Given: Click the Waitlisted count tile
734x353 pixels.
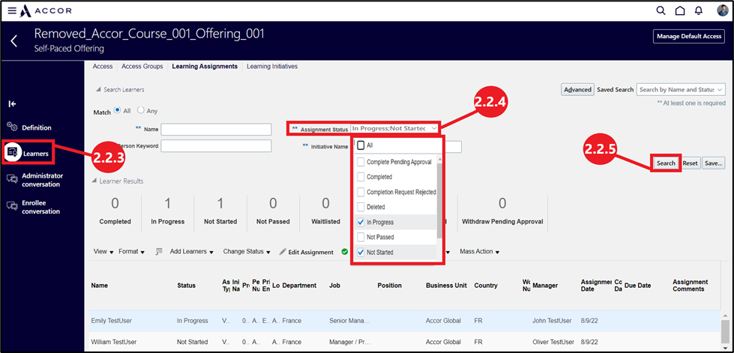Looking at the screenshot, I should [x=325, y=211].
